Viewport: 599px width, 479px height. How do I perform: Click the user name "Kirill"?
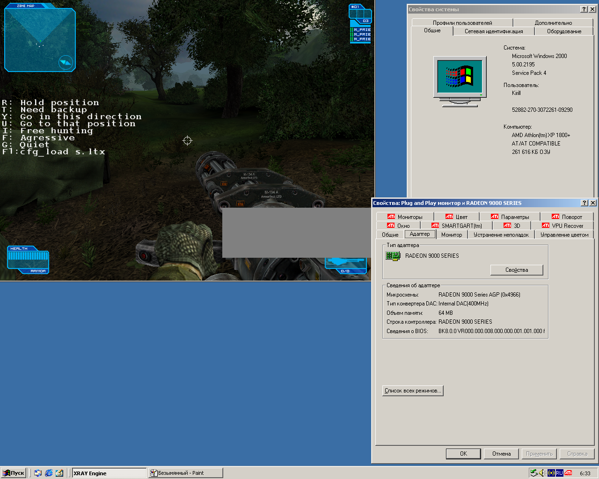point(516,93)
